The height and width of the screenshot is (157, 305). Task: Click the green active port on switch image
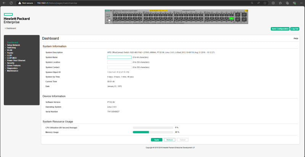click(231, 19)
